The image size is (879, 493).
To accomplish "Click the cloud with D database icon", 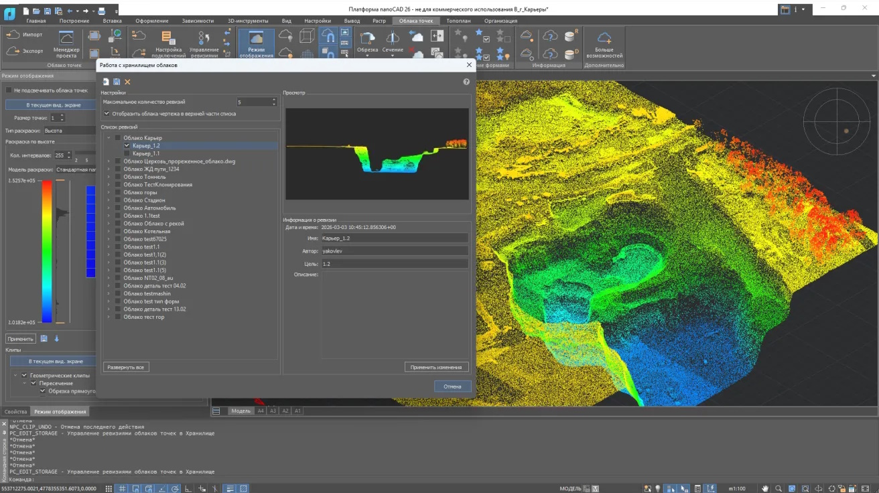I will (x=571, y=54).
